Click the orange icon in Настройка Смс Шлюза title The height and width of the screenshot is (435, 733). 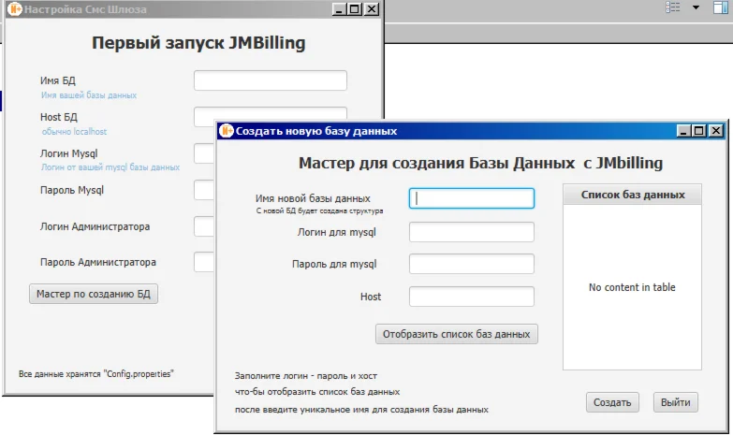(x=14, y=8)
